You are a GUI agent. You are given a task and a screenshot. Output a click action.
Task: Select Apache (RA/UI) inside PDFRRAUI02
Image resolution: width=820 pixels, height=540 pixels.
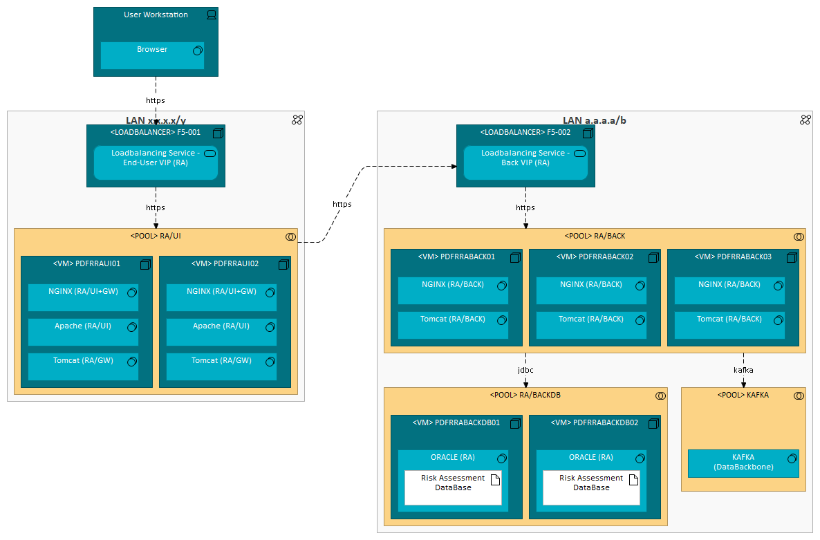point(221,332)
